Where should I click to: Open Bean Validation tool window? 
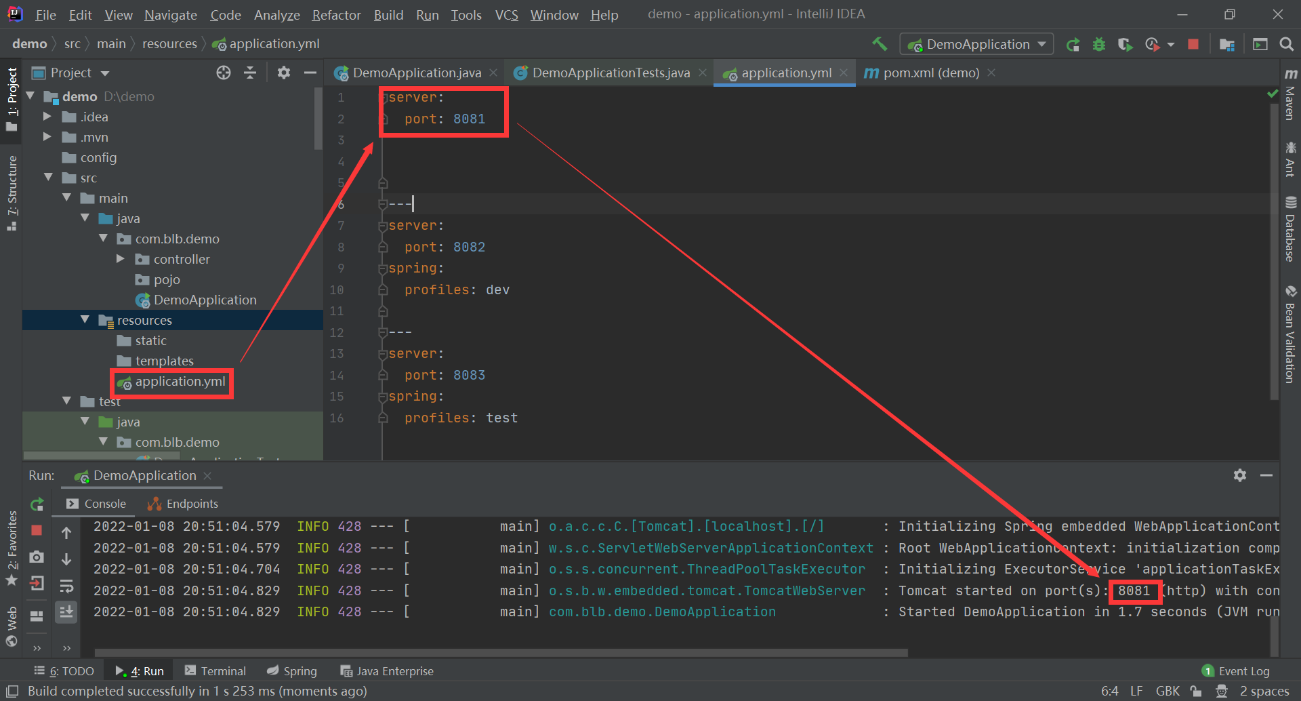click(x=1291, y=334)
